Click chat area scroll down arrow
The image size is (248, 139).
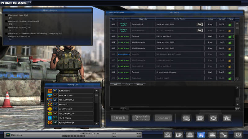click(x=237, y=104)
